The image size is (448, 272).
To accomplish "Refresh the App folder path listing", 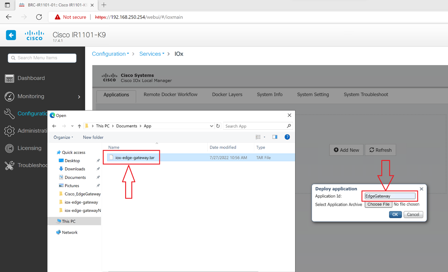I will coord(218,126).
